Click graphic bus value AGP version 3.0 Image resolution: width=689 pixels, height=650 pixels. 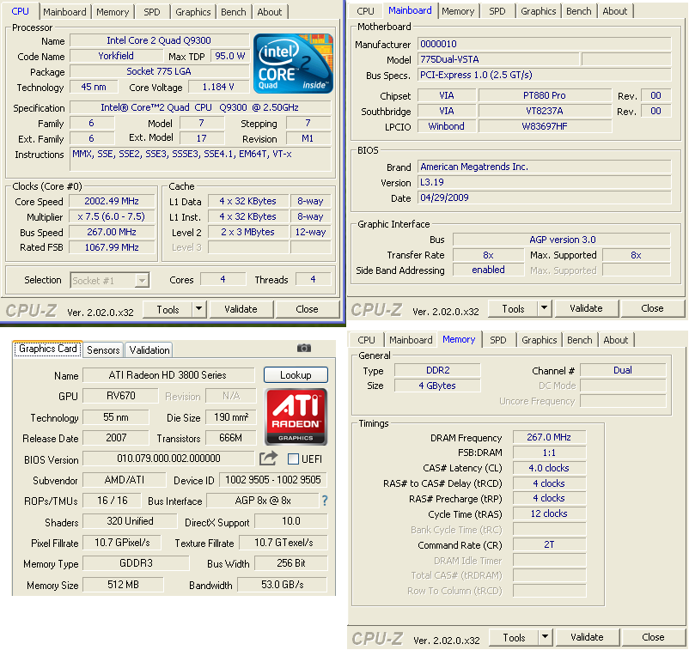[x=562, y=240]
